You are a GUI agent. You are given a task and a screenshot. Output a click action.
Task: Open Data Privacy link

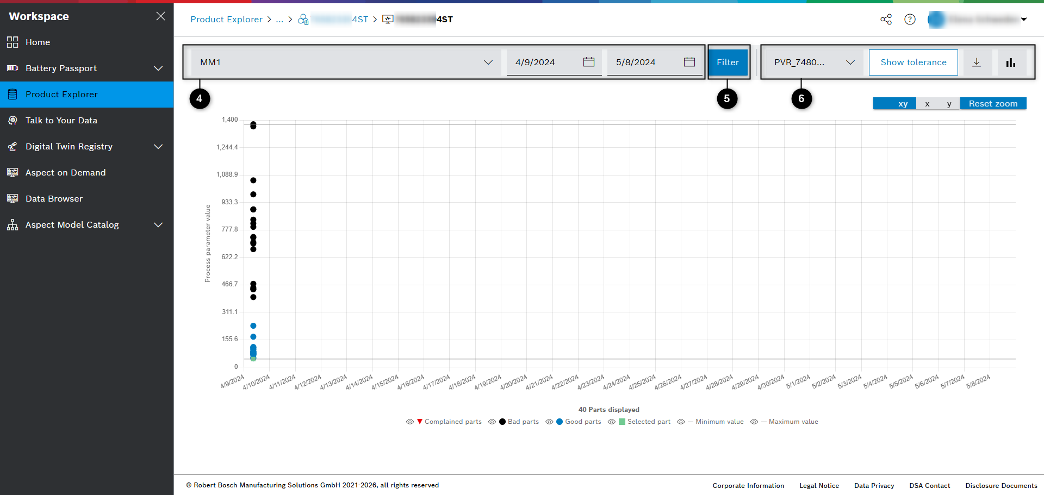click(x=874, y=486)
